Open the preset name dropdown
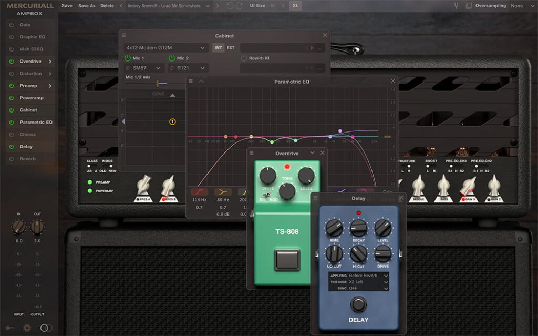This screenshot has width=538, height=336. pos(168,6)
